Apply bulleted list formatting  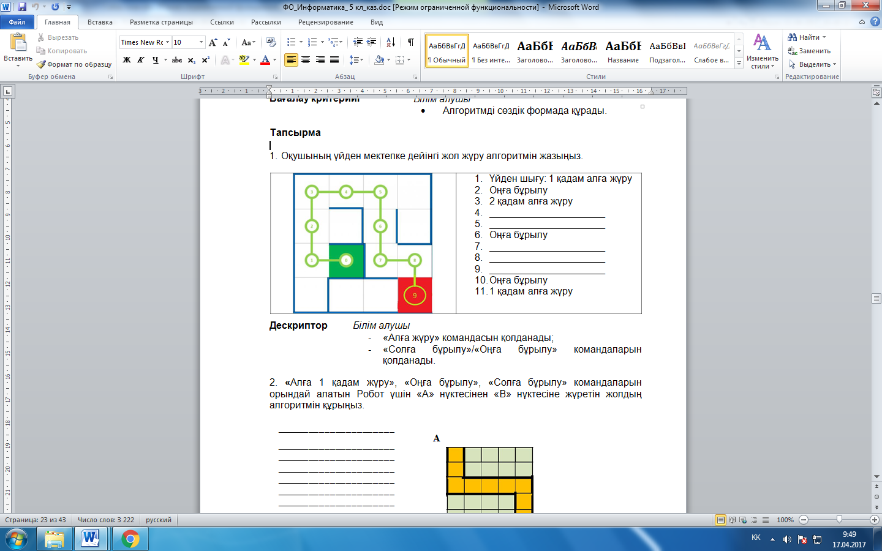(x=291, y=42)
